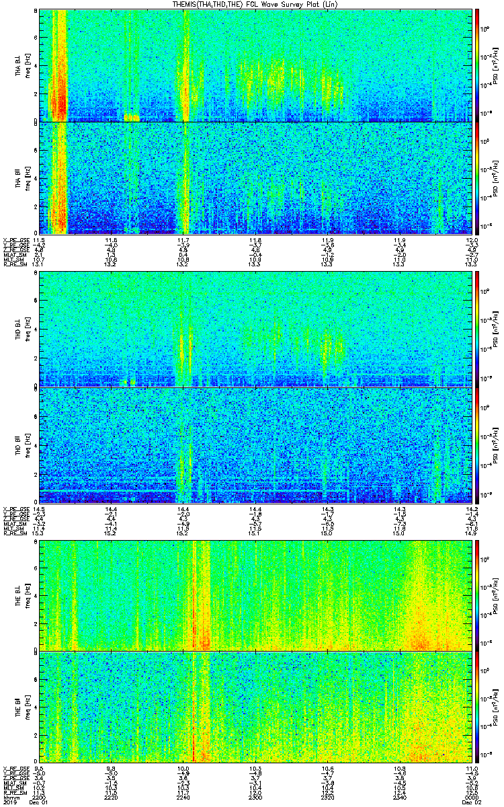Click the PSD [nT²/Hz] label beside THD B⊥
The height and width of the screenshot is (807, 504).
pos(496,329)
